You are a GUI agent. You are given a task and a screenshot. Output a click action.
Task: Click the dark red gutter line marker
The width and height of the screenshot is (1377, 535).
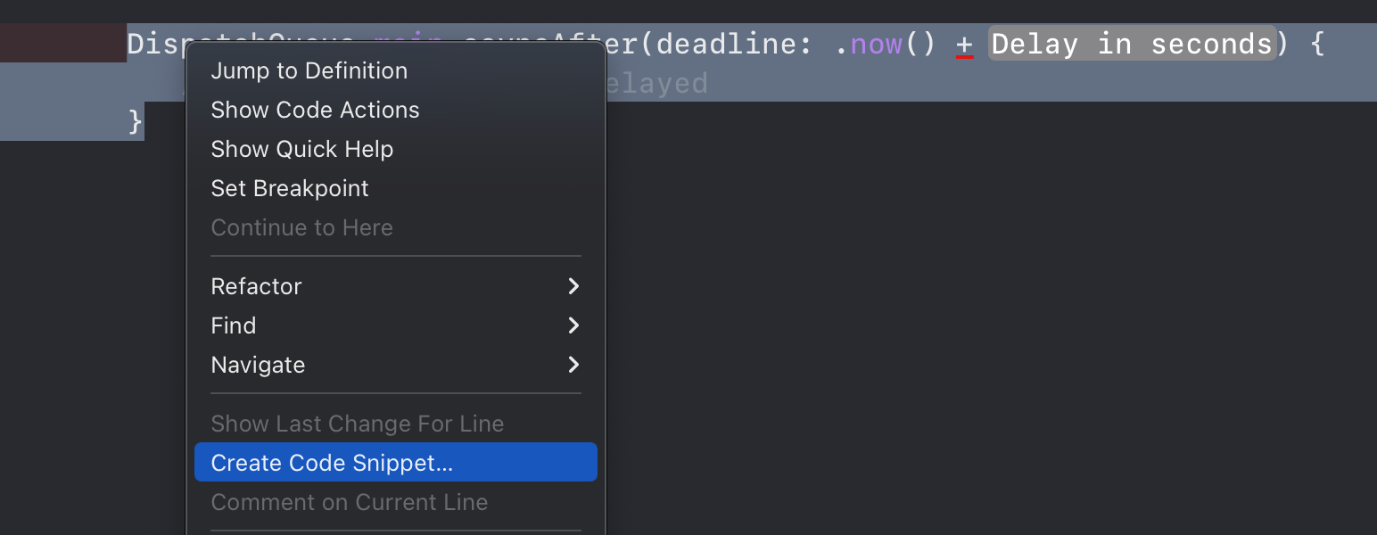[63, 44]
